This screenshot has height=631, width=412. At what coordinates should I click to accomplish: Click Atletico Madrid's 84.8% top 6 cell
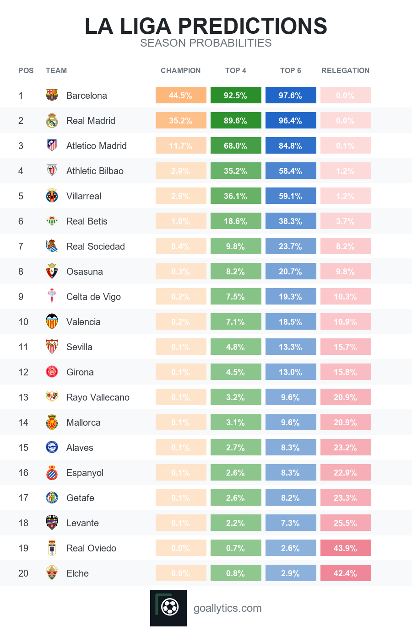tap(291, 145)
